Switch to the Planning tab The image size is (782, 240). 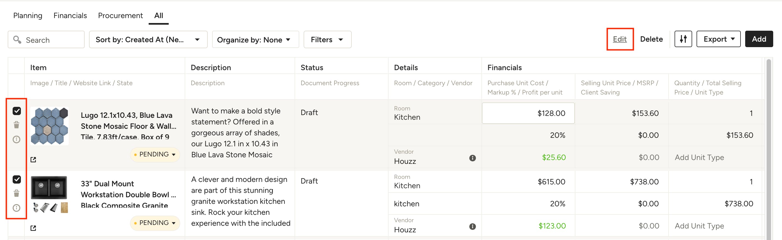click(x=28, y=15)
